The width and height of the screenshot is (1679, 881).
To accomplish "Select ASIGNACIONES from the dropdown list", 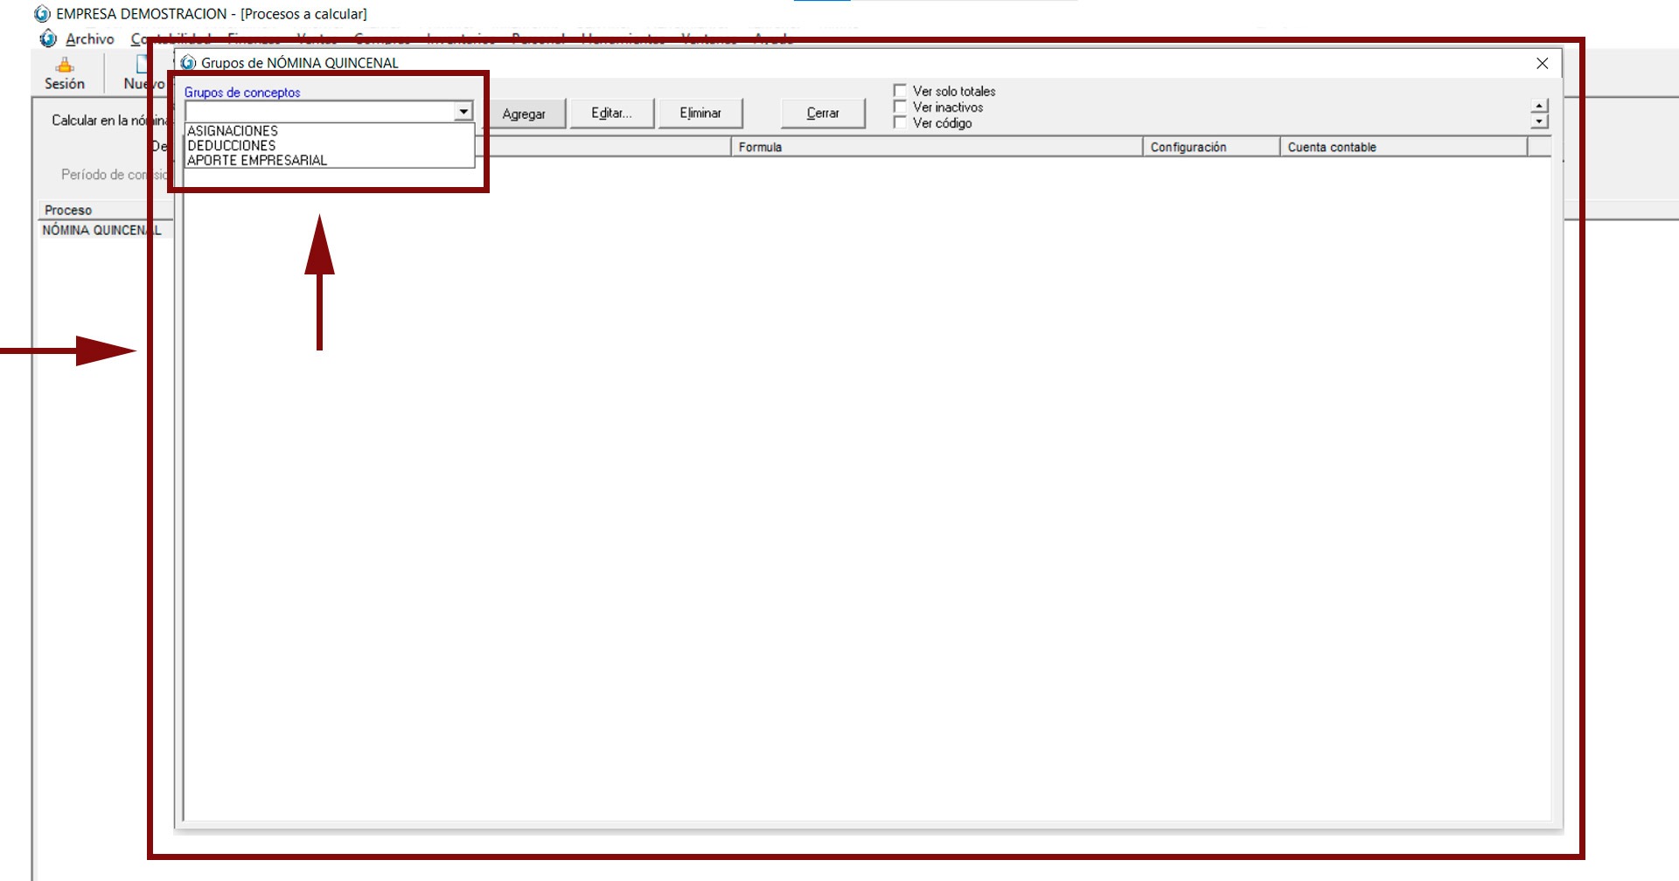I will tap(233, 131).
